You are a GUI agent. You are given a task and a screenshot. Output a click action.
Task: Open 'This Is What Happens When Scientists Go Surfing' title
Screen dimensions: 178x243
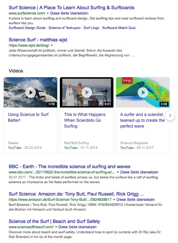(85, 120)
